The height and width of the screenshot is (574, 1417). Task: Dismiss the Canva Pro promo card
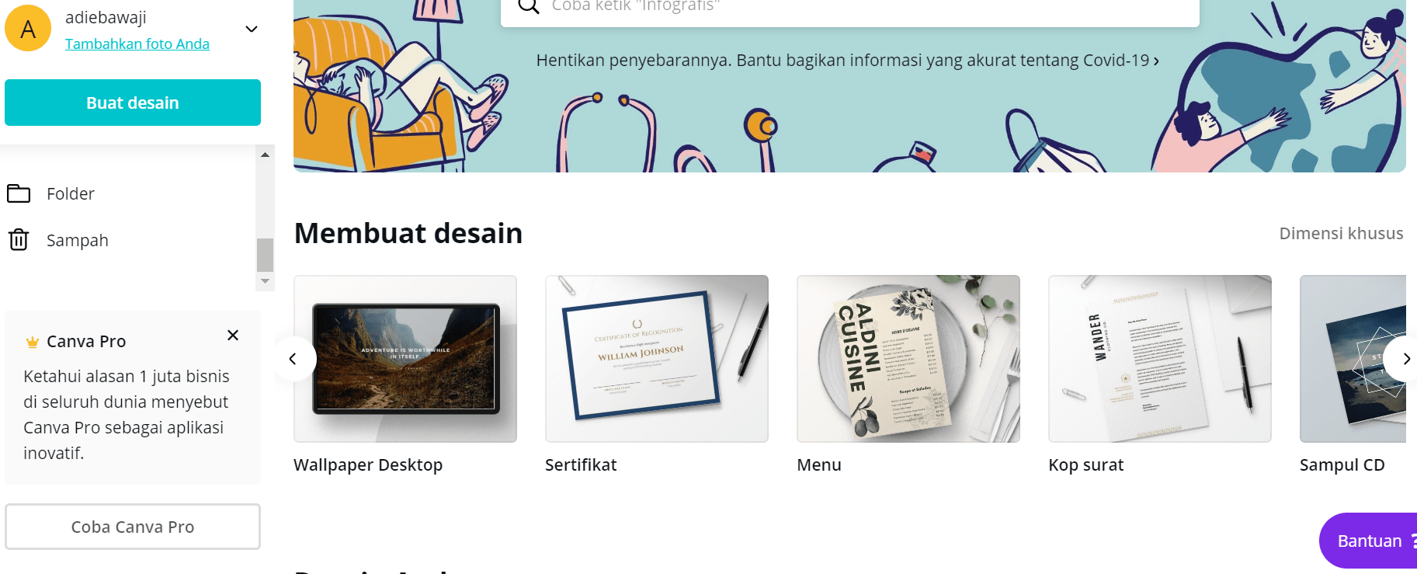(233, 336)
